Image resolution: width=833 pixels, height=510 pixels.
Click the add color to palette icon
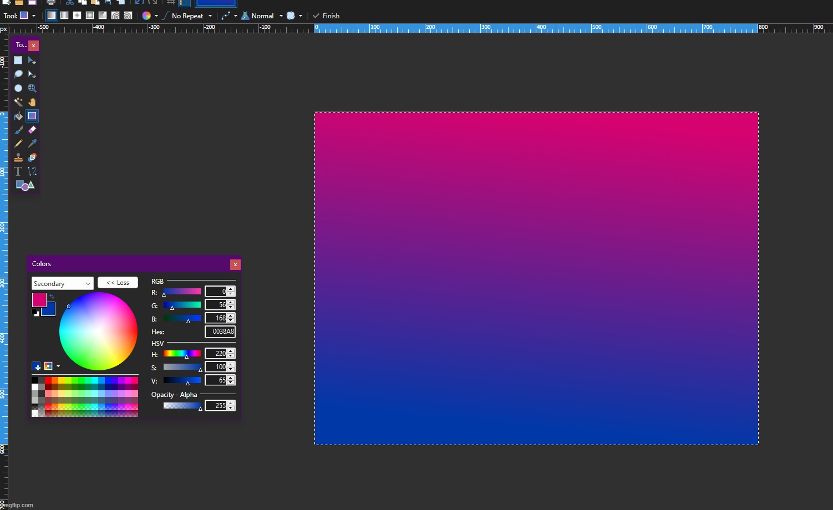(37, 366)
